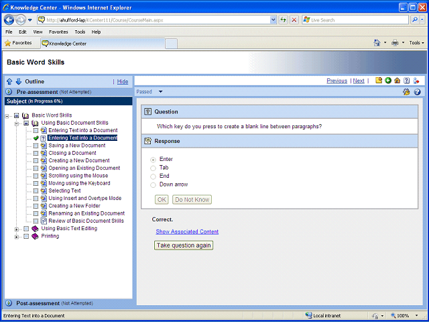Viewport: 429px width, 322px height.
Task: Open the recent pages dropdown arrow
Action: [x=30, y=20]
